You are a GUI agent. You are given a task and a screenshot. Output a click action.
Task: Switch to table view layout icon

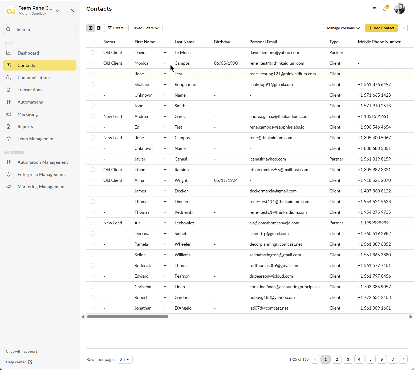(x=91, y=28)
